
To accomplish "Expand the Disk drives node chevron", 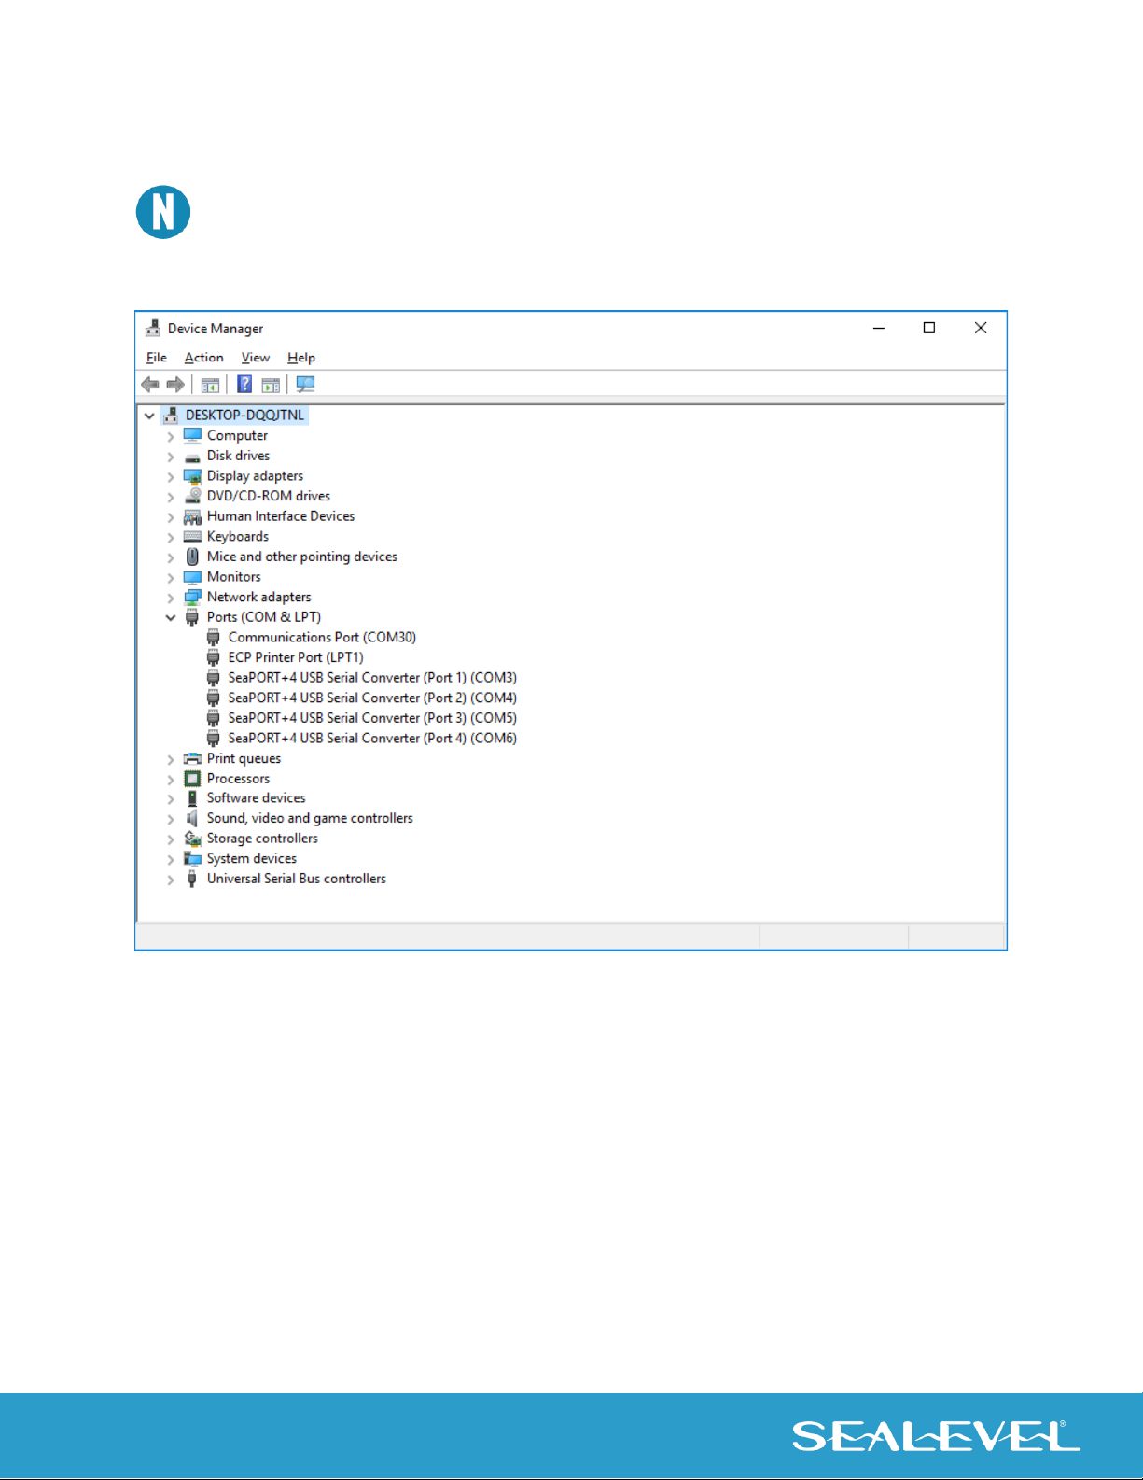I will (x=171, y=457).
